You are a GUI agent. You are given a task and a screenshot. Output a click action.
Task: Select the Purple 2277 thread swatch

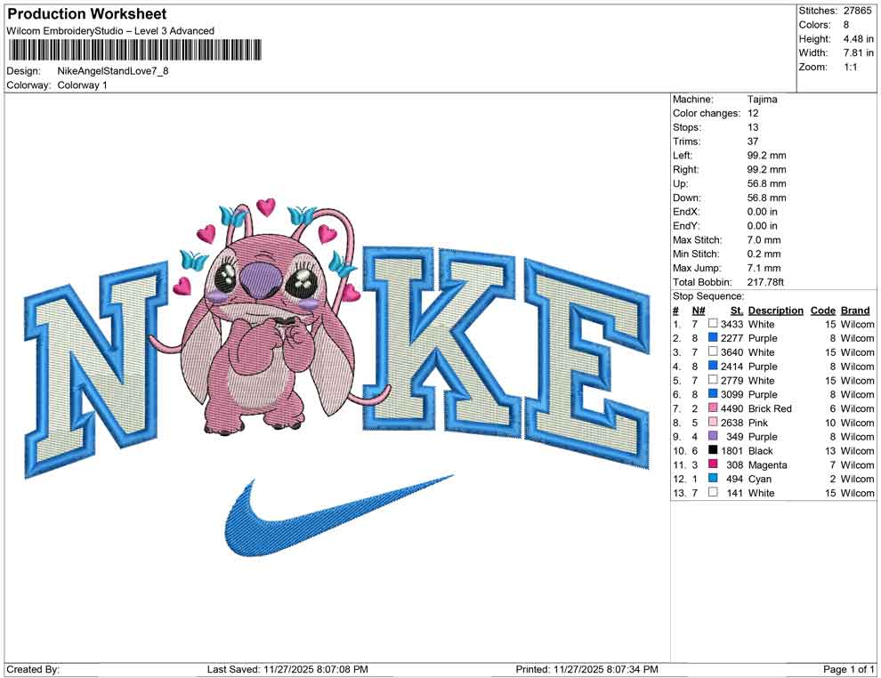click(x=712, y=338)
